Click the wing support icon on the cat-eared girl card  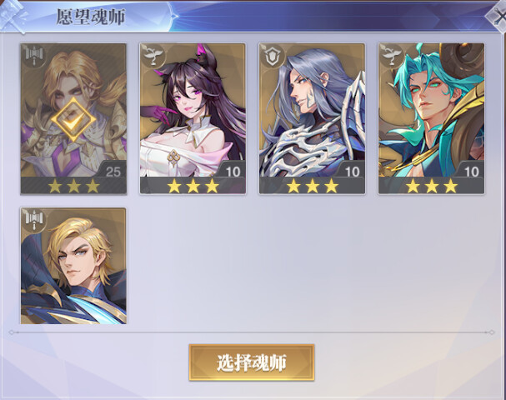pos(153,56)
